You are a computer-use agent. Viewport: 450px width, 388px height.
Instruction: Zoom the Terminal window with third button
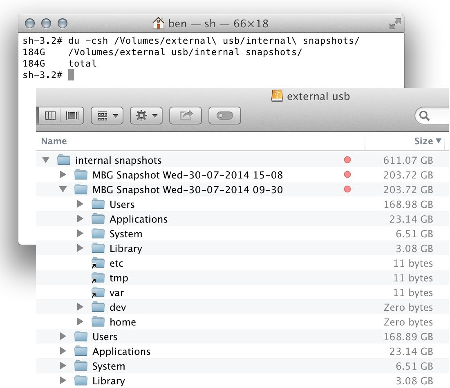pyautogui.click(x=63, y=23)
